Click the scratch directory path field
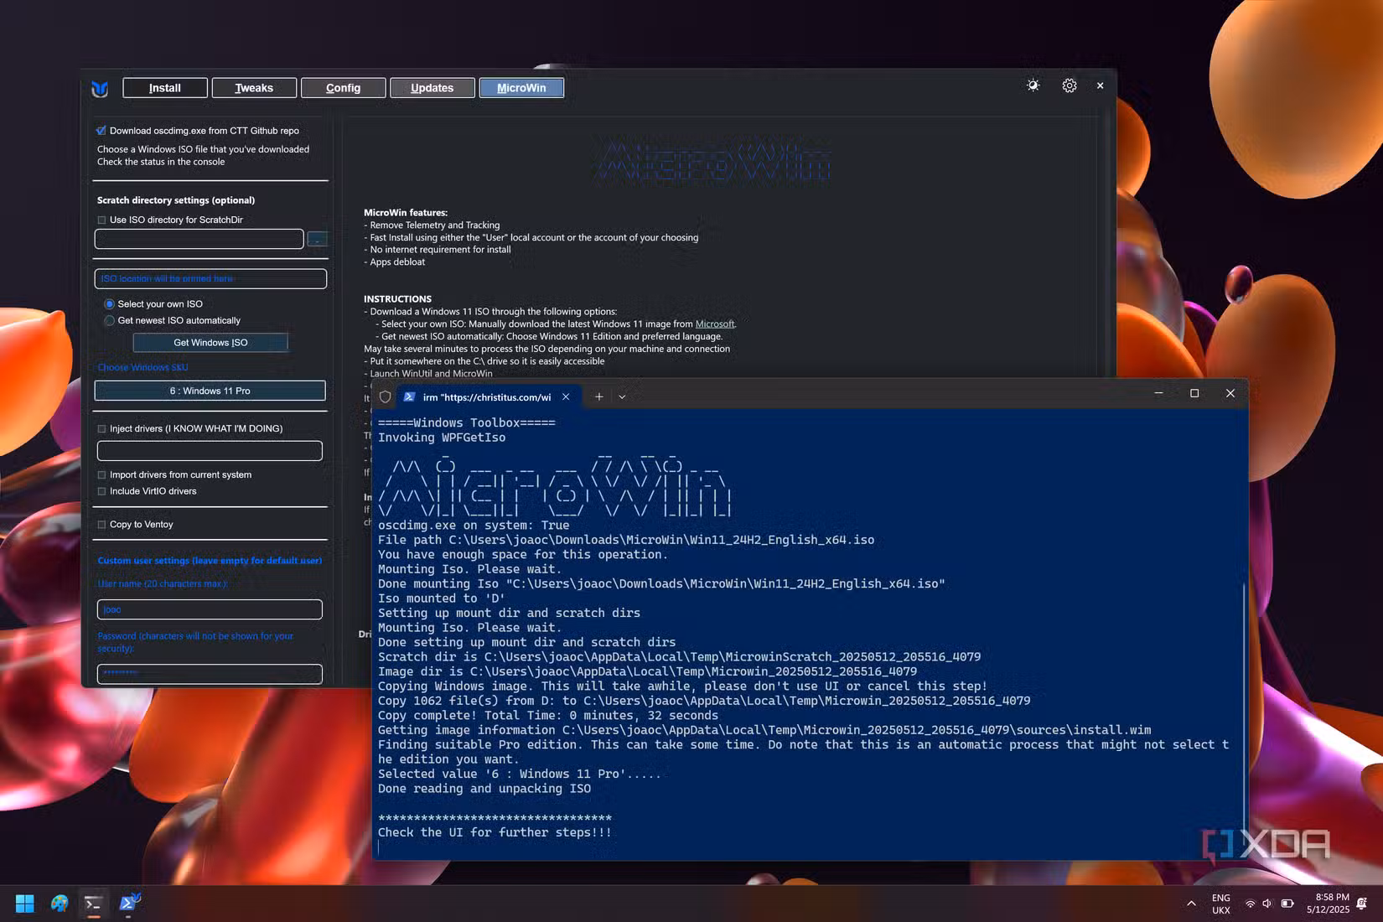 199,239
